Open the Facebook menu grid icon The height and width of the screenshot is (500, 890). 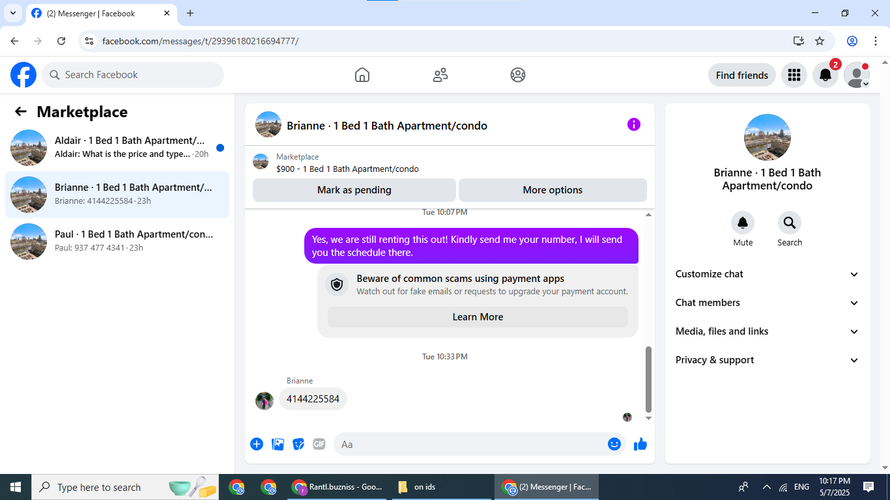[794, 75]
